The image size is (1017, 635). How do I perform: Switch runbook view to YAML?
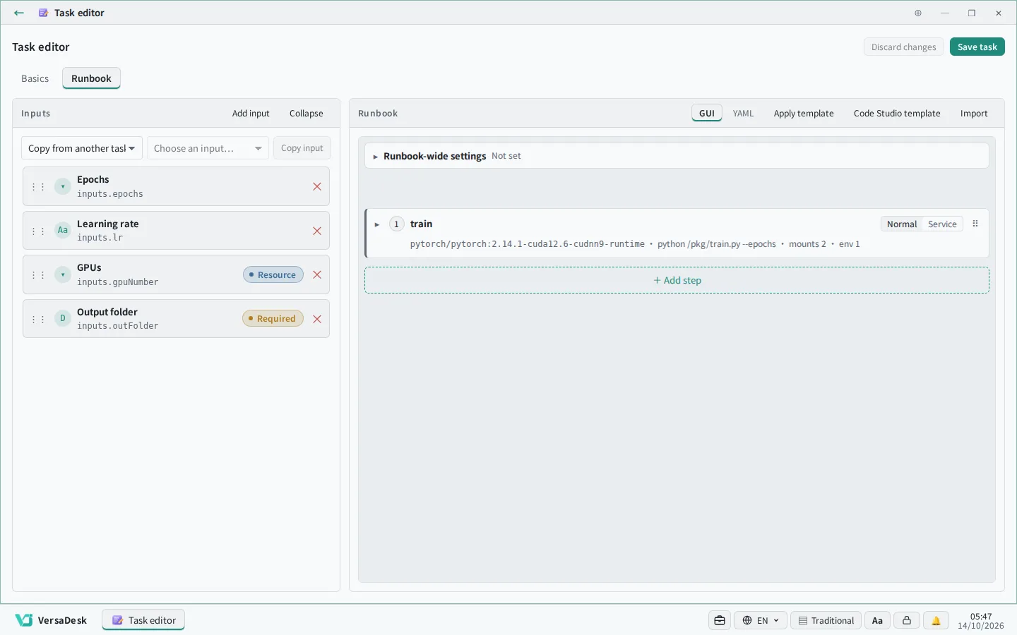click(743, 114)
